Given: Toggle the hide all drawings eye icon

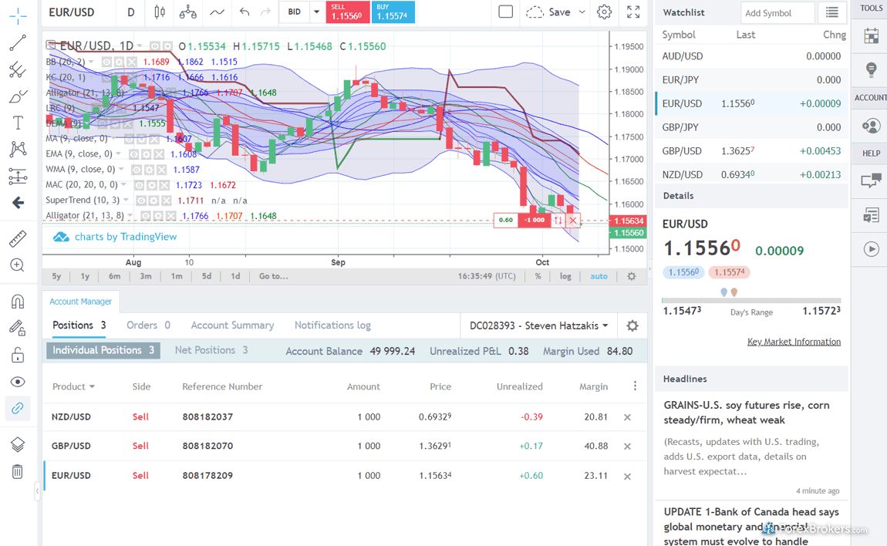Looking at the screenshot, I should coord(17,382).
